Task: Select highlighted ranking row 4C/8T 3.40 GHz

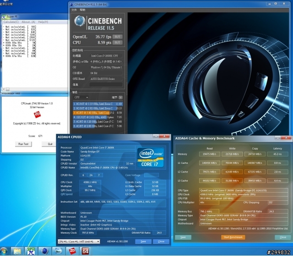Action: 98,113
